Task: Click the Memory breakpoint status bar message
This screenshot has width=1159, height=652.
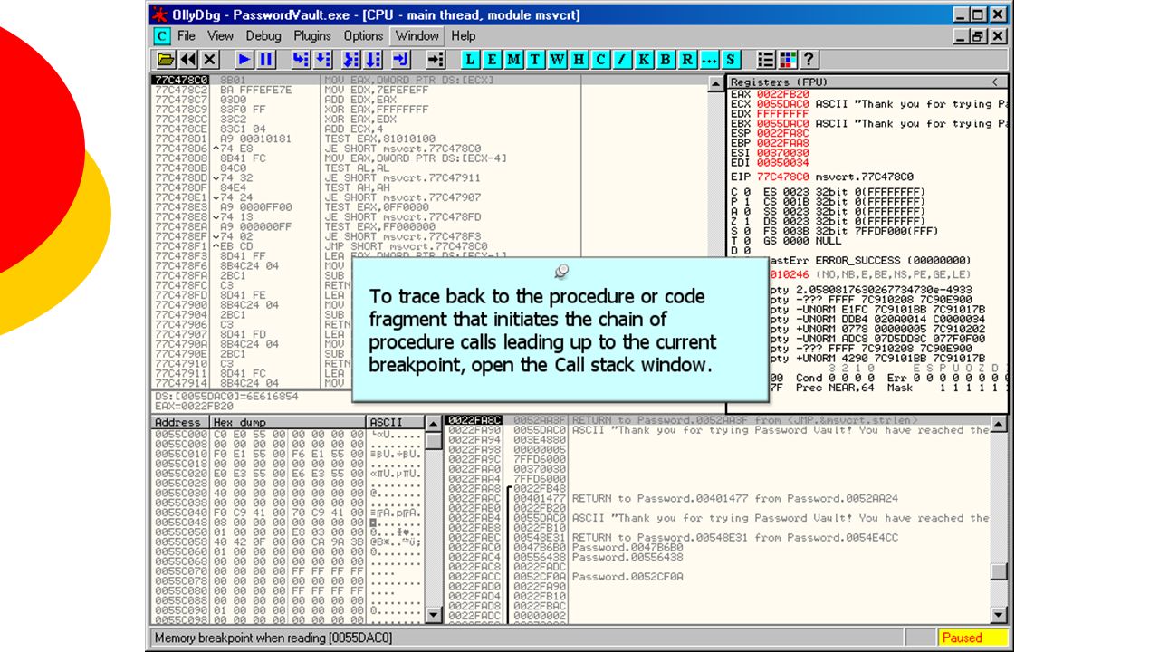Action: [x=274, y=638]
